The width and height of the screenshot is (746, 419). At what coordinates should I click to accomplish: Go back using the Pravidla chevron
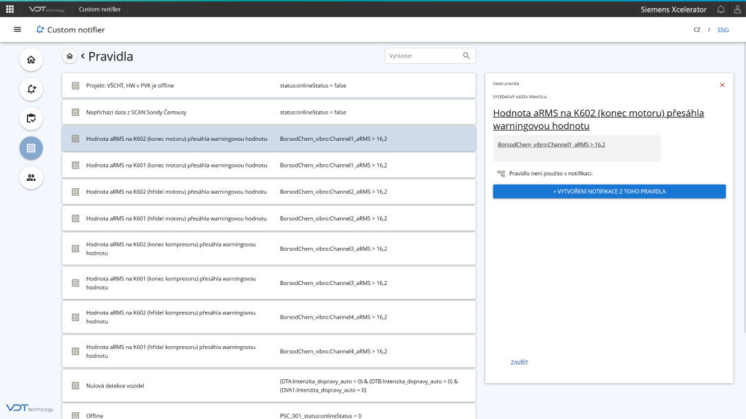(83, 56)
